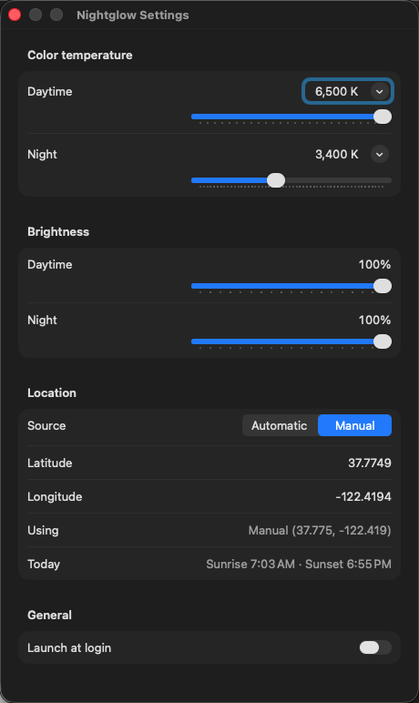Click the Manual (37.775, -122.419) text

point(320,530)
